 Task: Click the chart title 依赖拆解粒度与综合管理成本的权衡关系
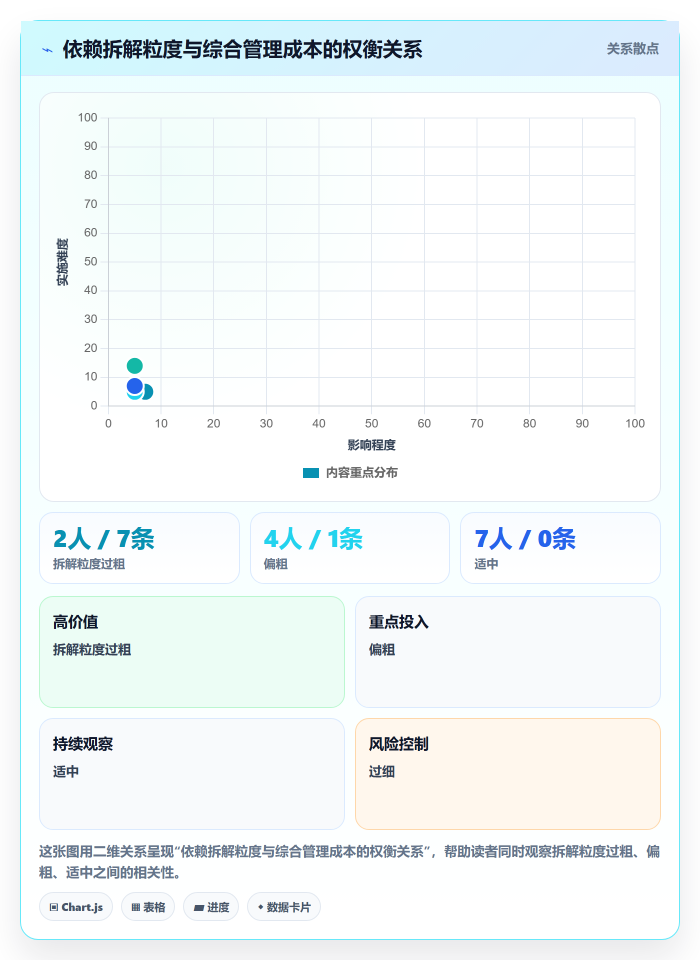[x=242, y=49]
